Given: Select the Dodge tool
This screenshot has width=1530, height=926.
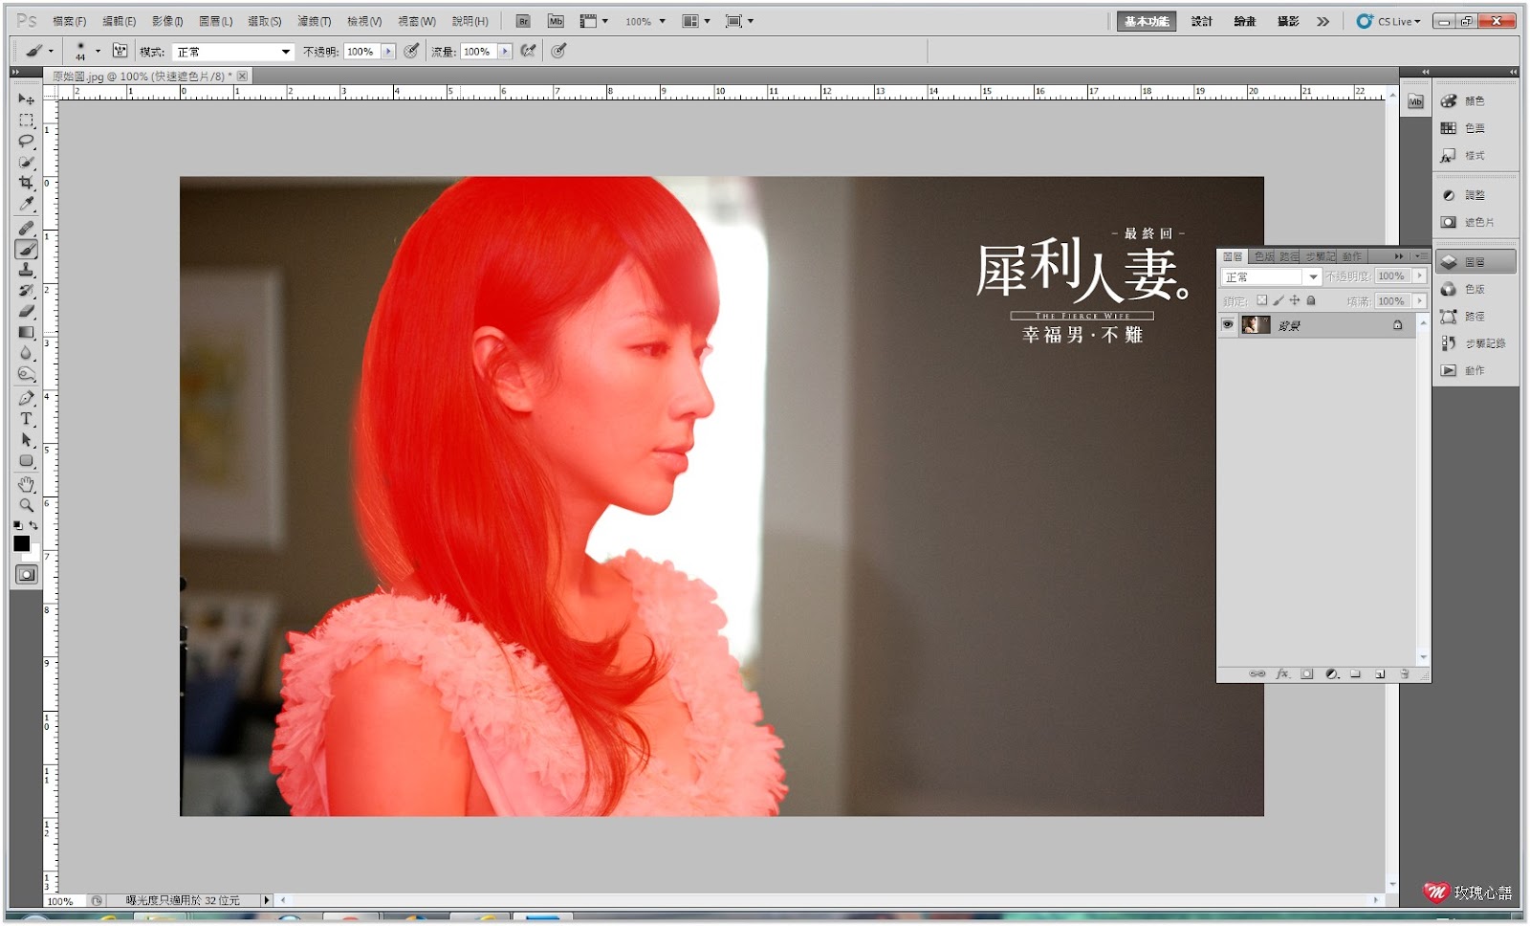Looking at the screenshot, I should pyautogui.click(x=26, y=375).
